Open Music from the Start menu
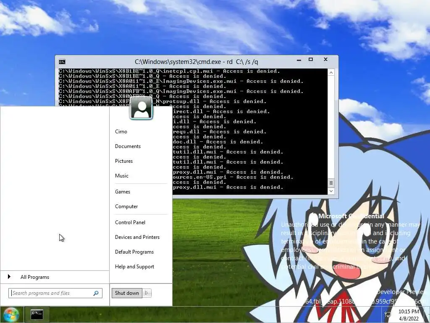Image resolution: width=430 pixels, height=323 pixels. point(121,176)
